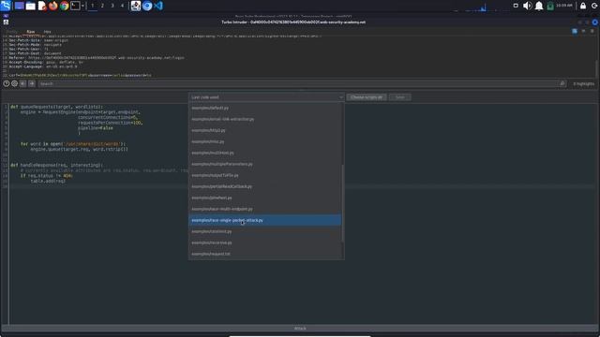Click the Attack button at the bottom
Viewport: 600px width, 337px height.
click(x=300, y=329)
